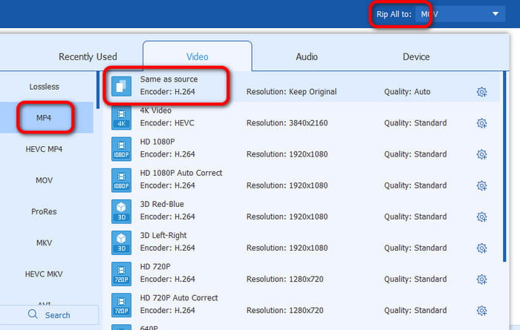Click the Same as source copy icon
520x330 pixels.
121,86
